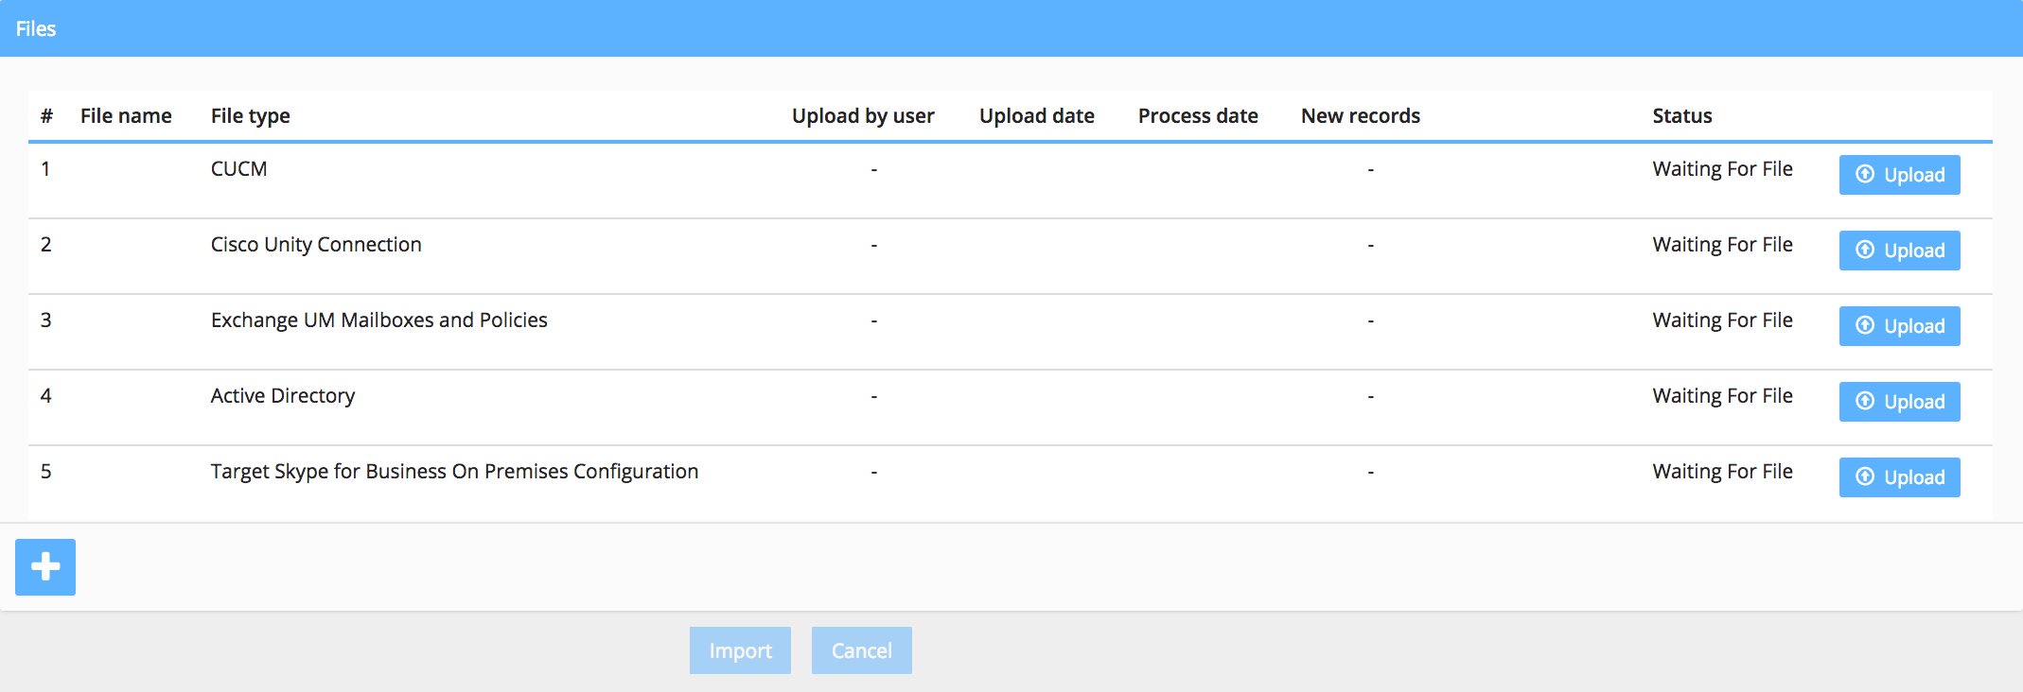2023x692 pixels.
Task: Cancel the file import dialog
Action: click(x=862, y=650)
